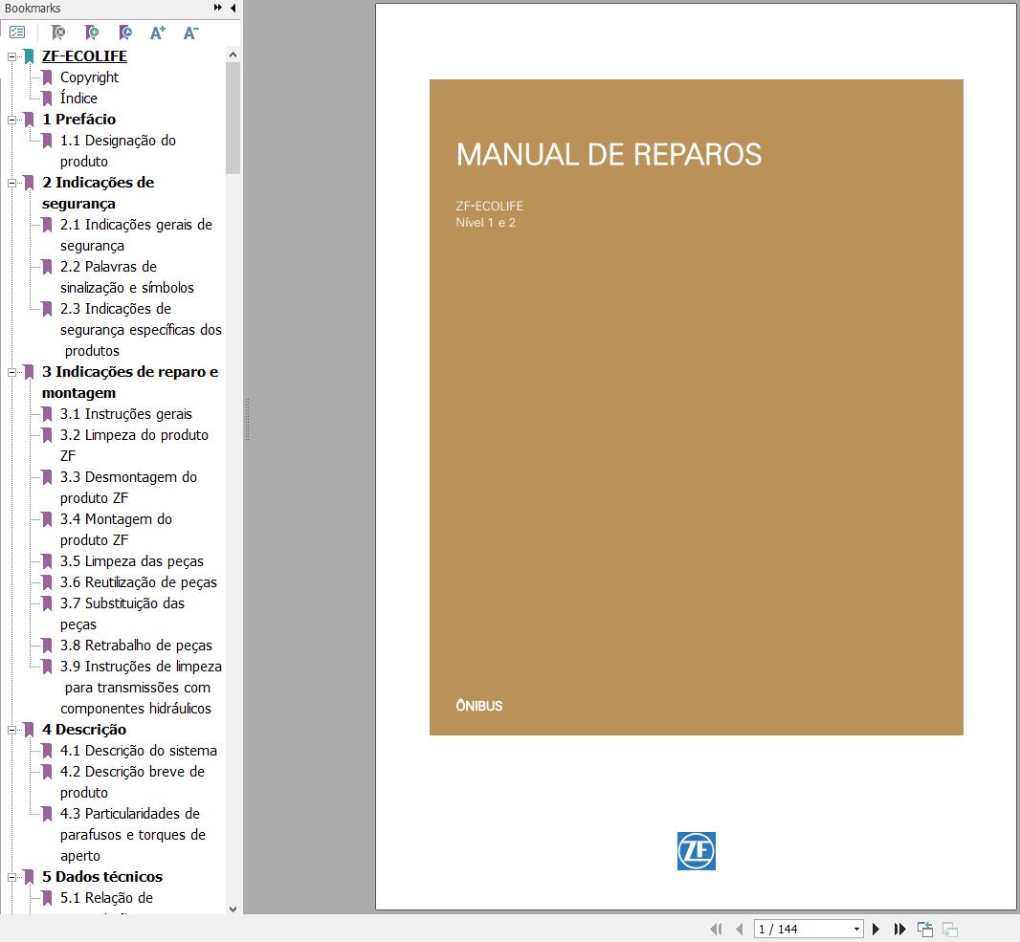Click the MANUAL DE REPAROS title text
1020x942 pixels.
tap(609, 155)
